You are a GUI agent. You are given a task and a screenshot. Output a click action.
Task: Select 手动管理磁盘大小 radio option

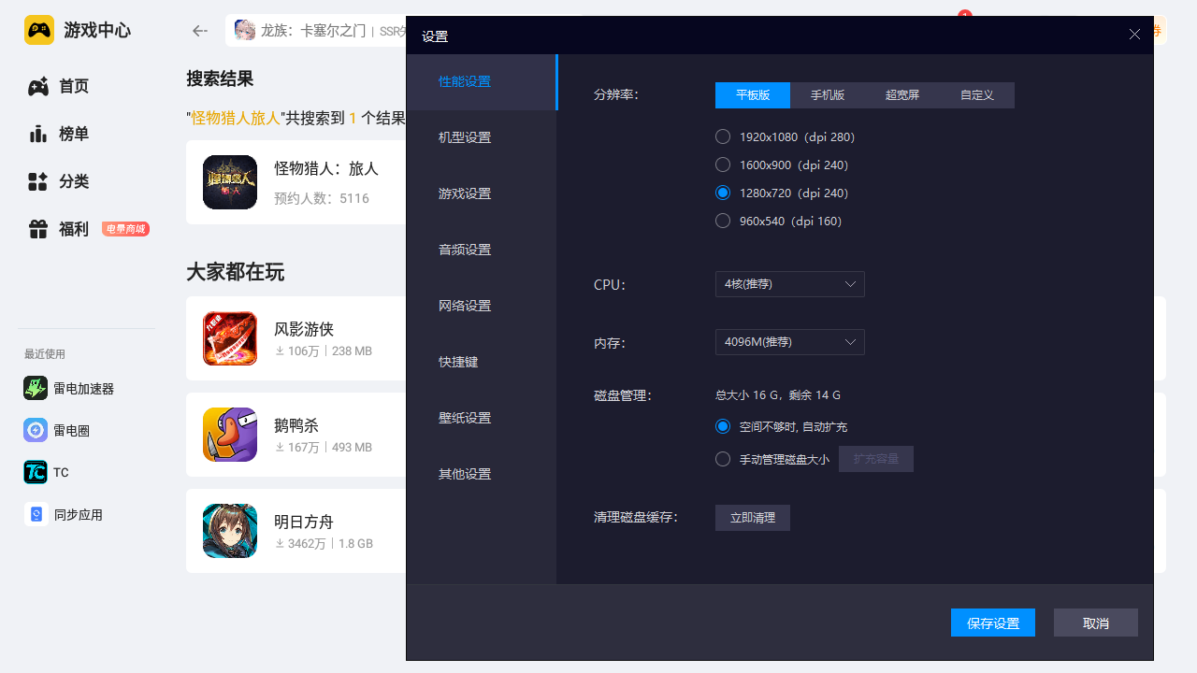tap(723, 459)
